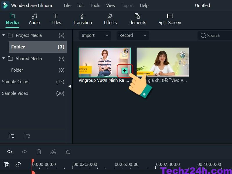
Task: Add Vingroup clip to project with plus button
Action: click(x=125, y=70)
